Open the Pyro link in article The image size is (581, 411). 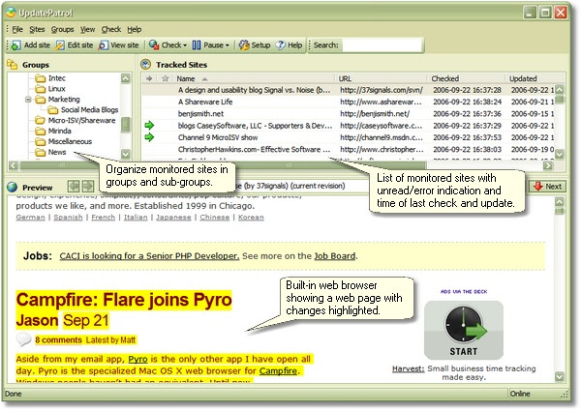[x=138, y=359]
